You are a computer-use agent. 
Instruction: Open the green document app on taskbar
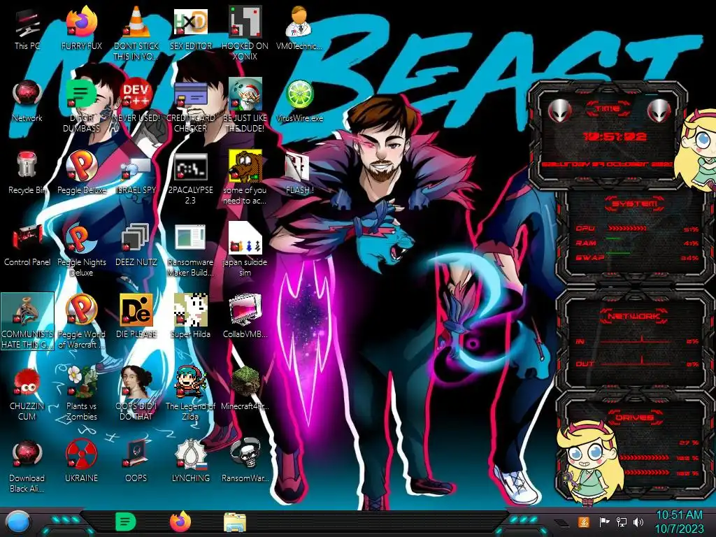(125, 522)
